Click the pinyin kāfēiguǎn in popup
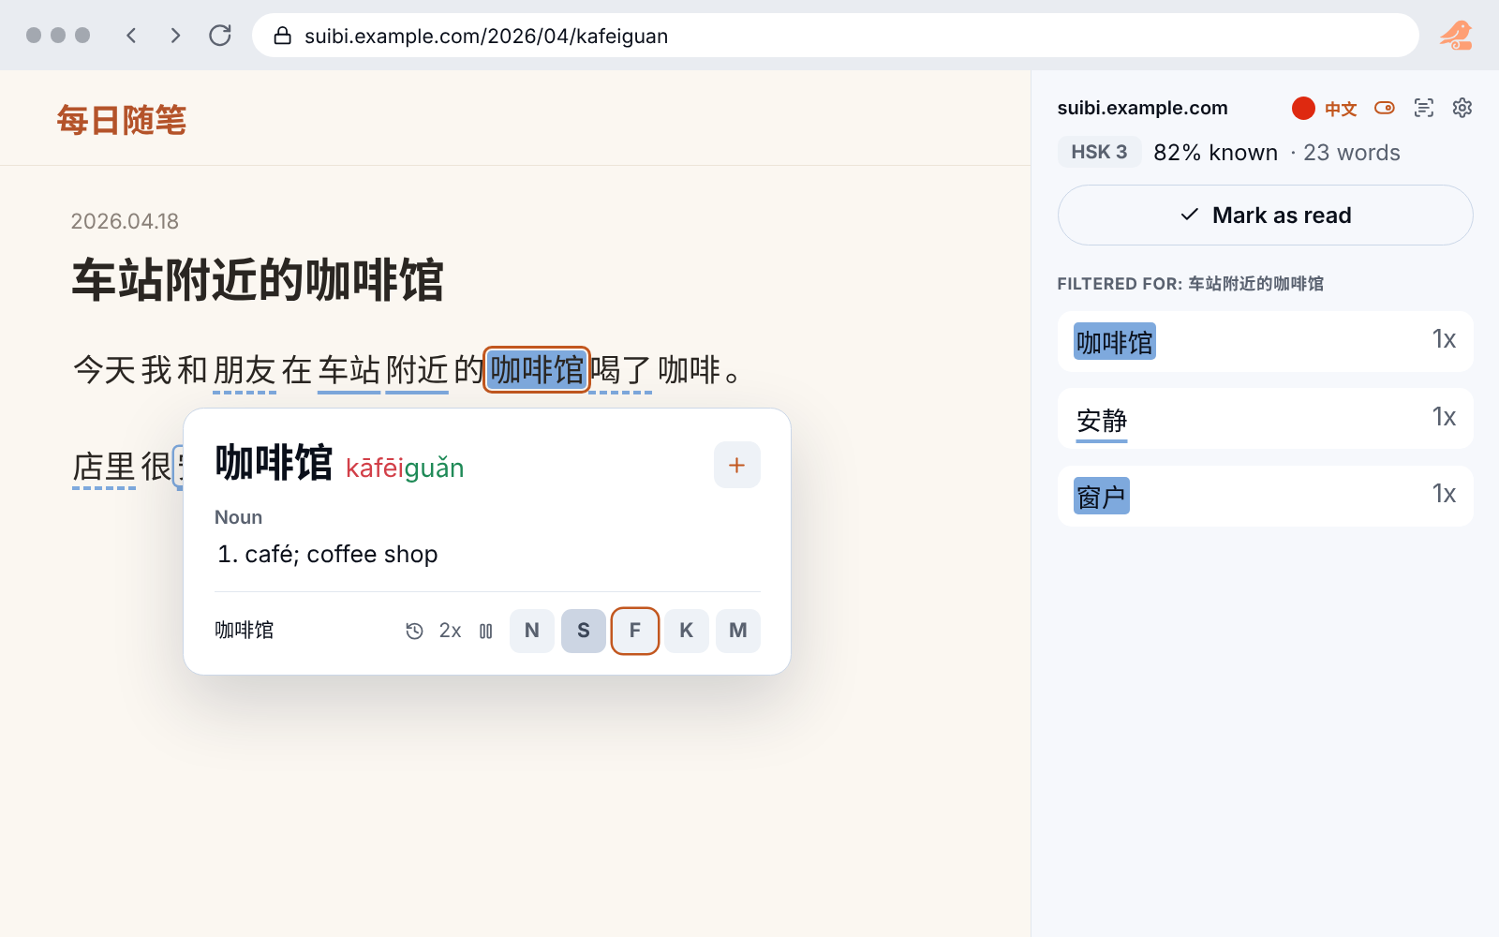 [405, 468]
